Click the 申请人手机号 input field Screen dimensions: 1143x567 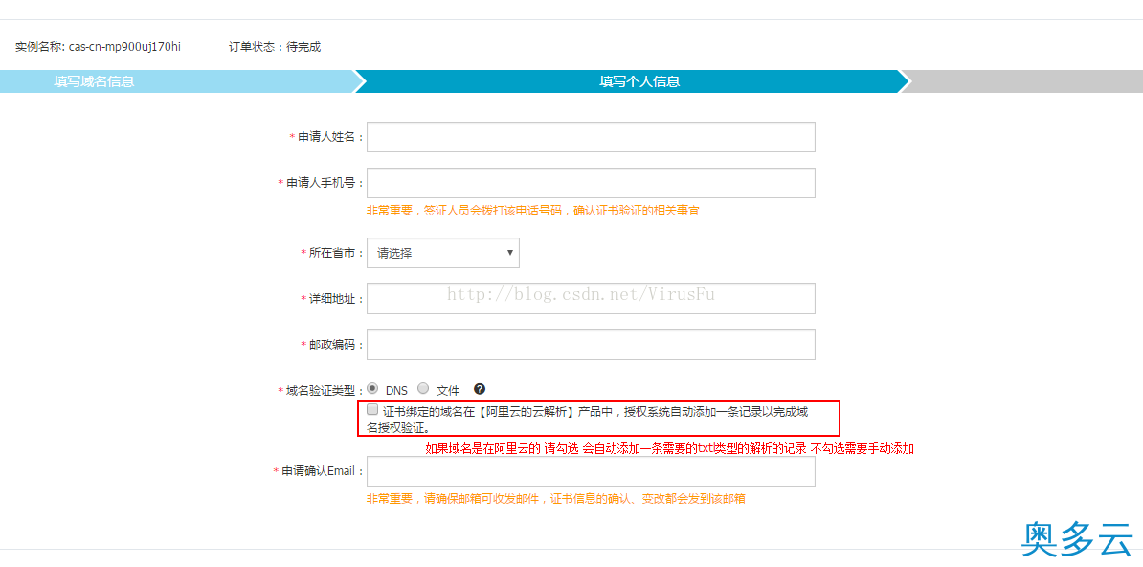pyautogui.click(x=591, y=183)
